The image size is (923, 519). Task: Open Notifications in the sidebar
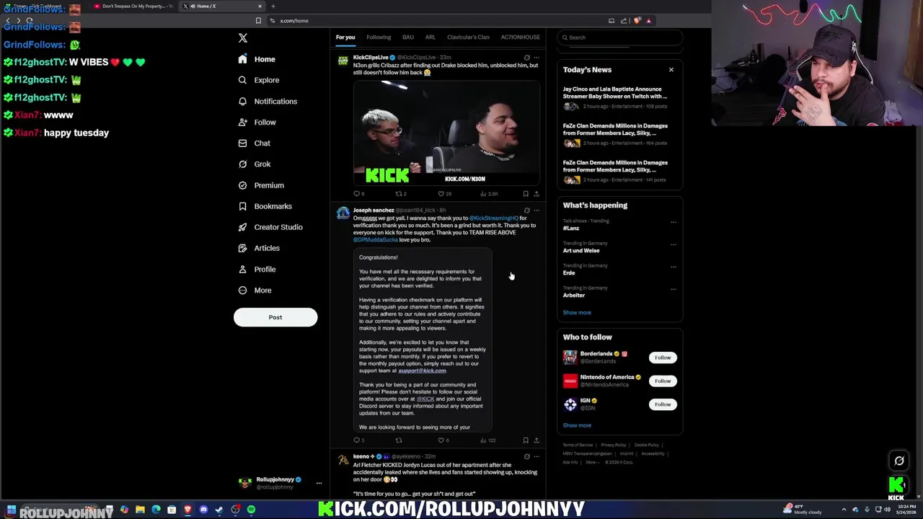[268, 101]
